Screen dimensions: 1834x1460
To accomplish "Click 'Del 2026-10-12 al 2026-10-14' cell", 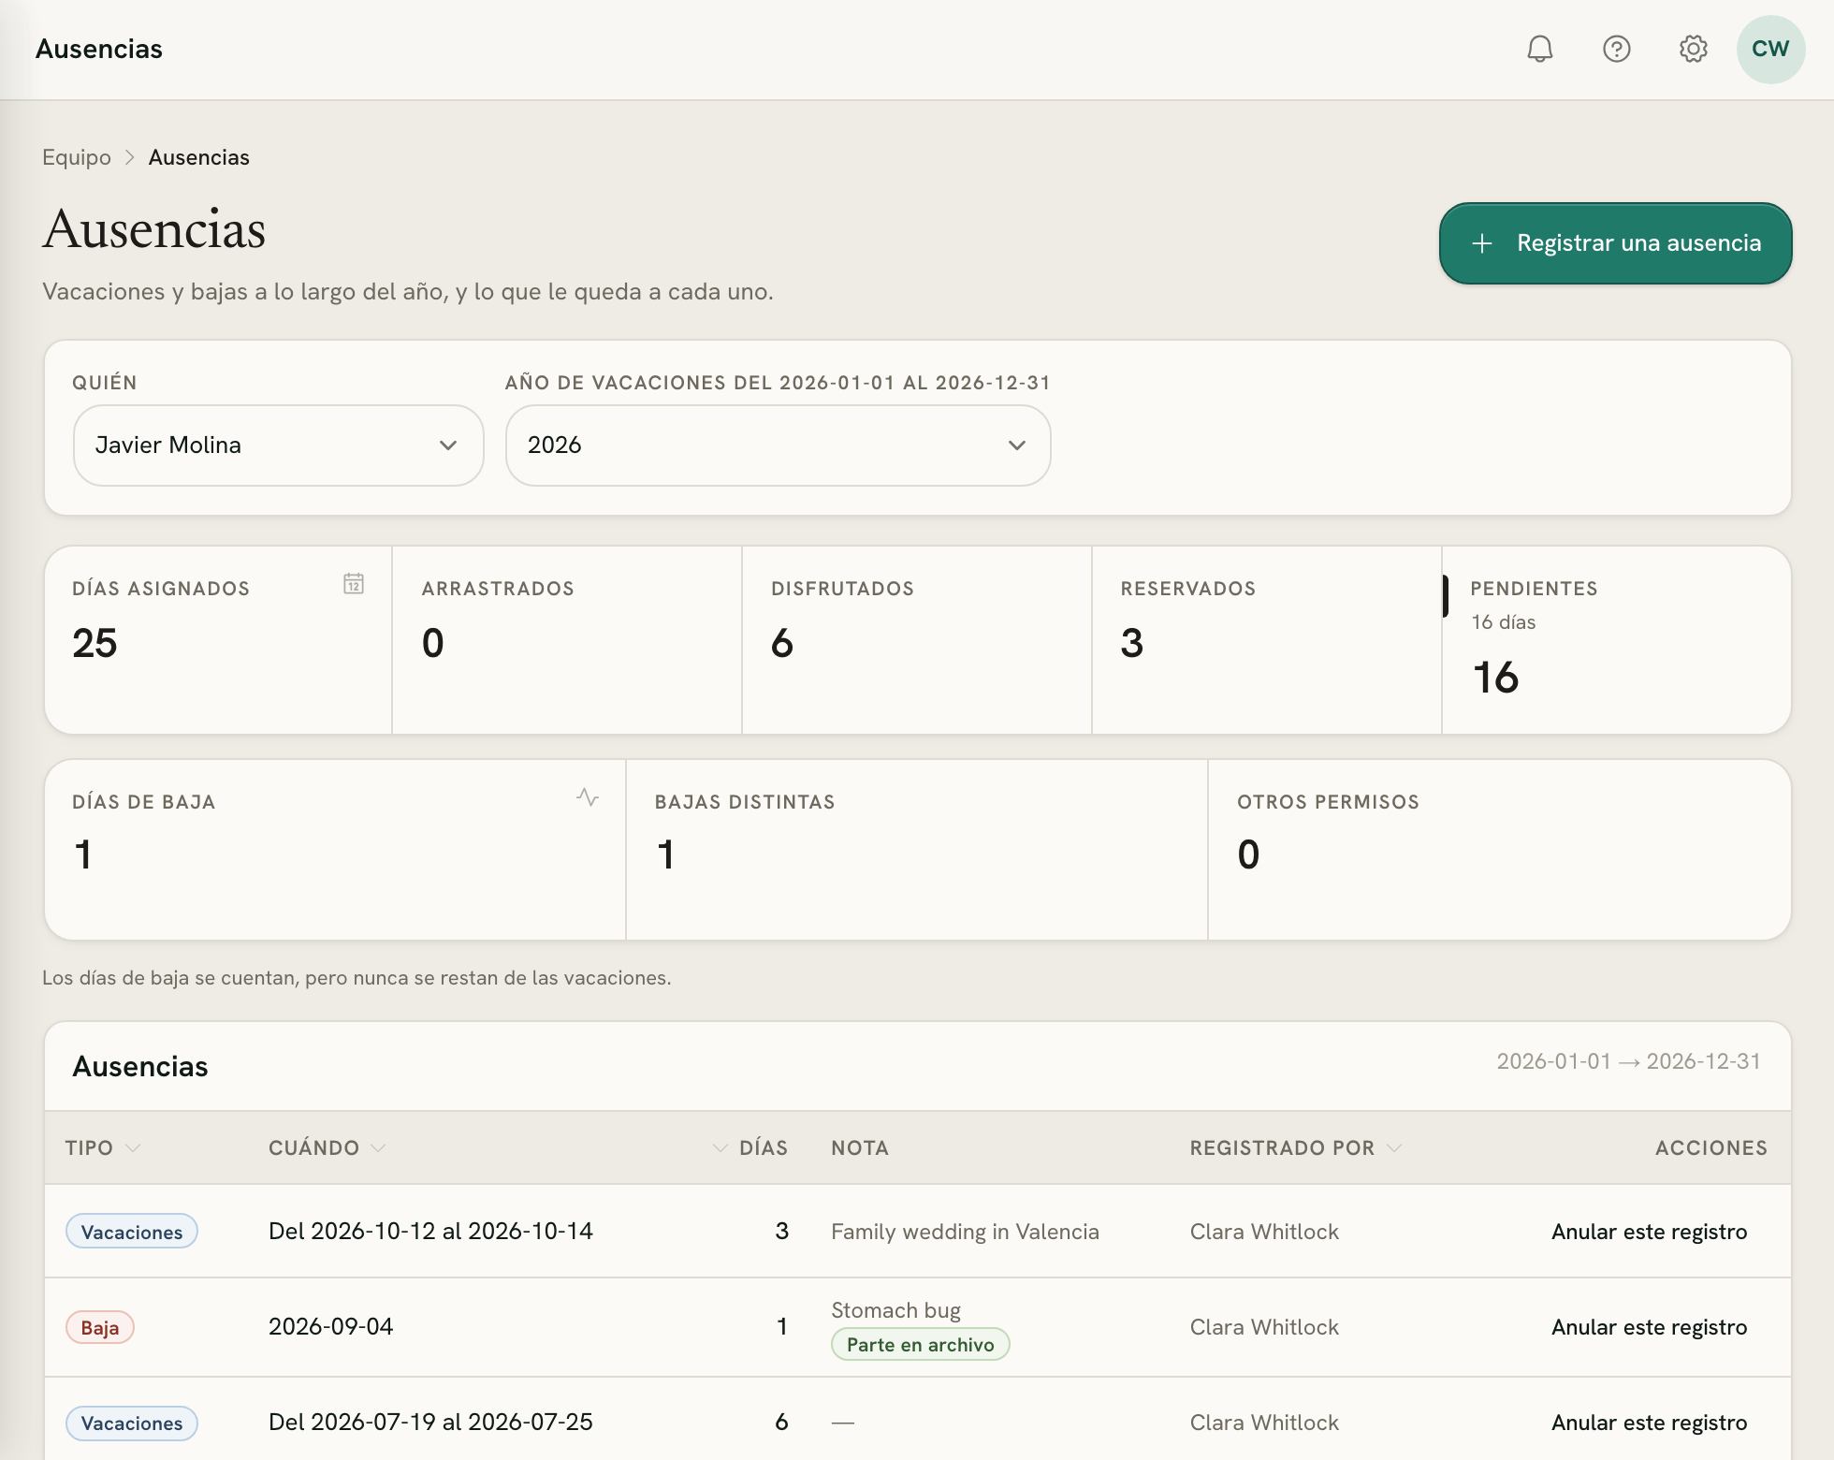I will click(x=430, y=1232).
